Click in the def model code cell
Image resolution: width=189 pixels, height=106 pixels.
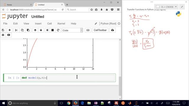68,78
